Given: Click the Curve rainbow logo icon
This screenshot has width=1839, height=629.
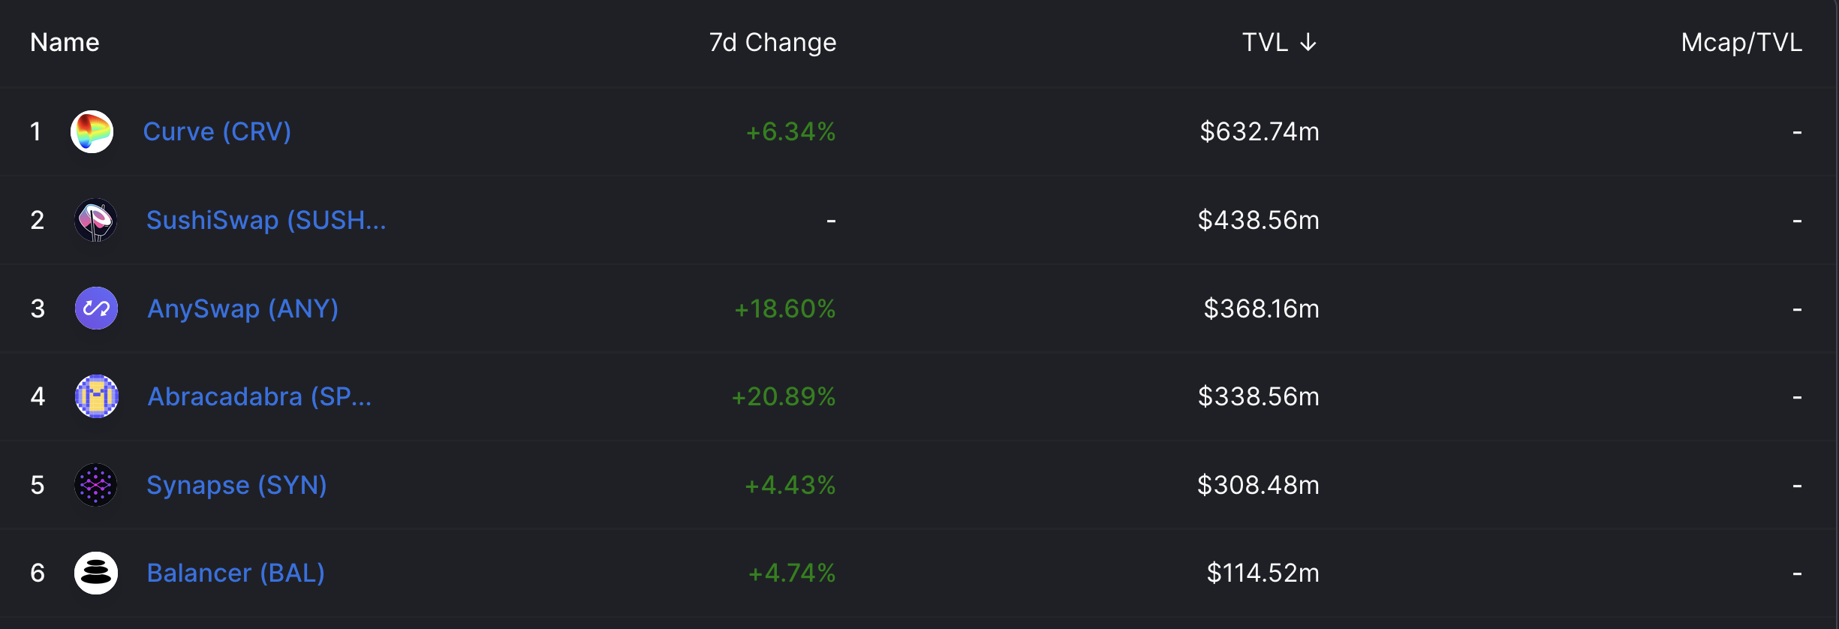Looking at the screenshot, I should pos(92,132).
